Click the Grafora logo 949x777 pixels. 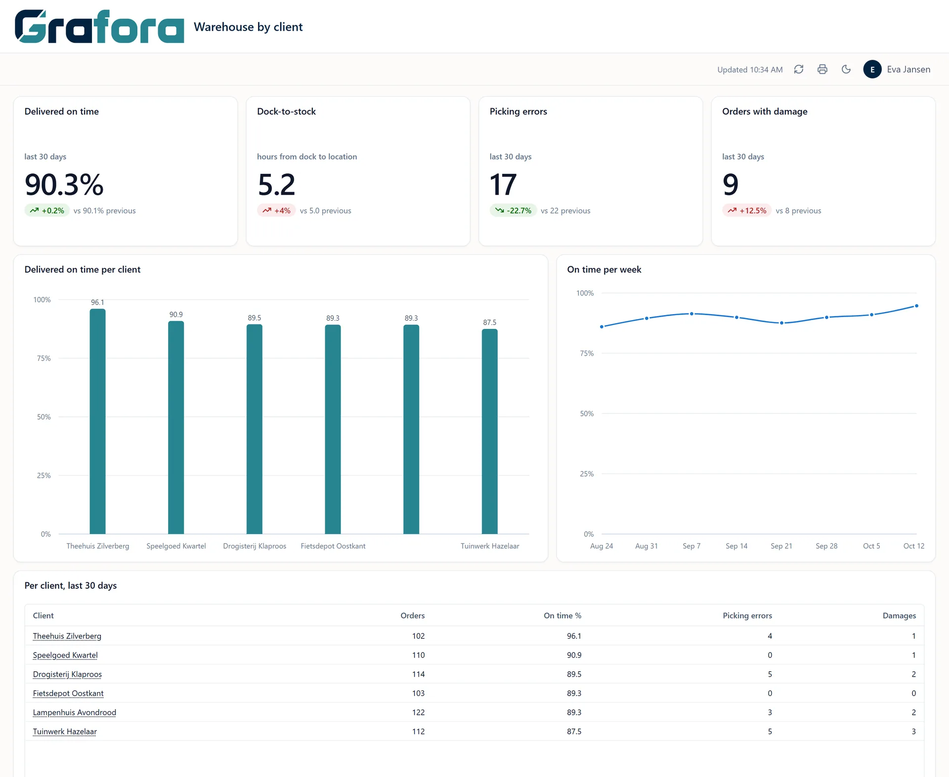click(x=99, y=27)
